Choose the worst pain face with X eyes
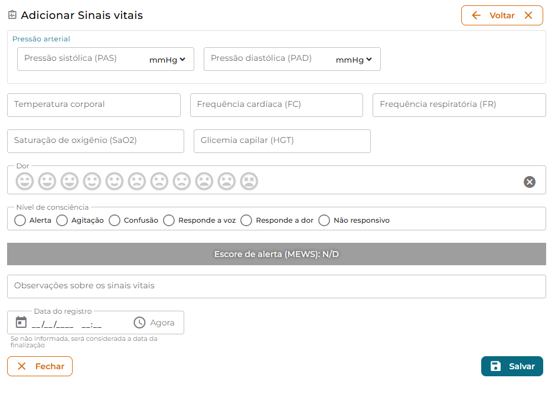This screenshot has height=394, width=555. coord(249,181)
